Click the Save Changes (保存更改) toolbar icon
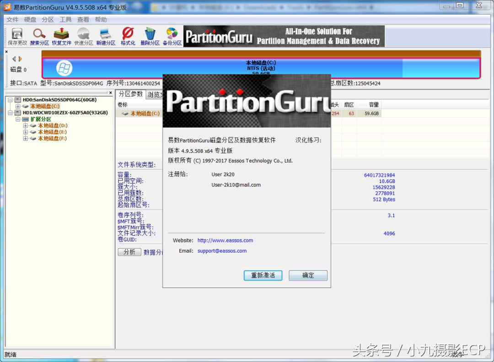Screen dimensions: 494x362 [17, 37]
